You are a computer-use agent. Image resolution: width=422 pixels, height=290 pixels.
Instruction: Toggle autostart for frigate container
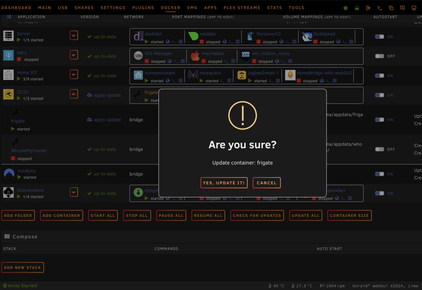(x=379, y=120)
